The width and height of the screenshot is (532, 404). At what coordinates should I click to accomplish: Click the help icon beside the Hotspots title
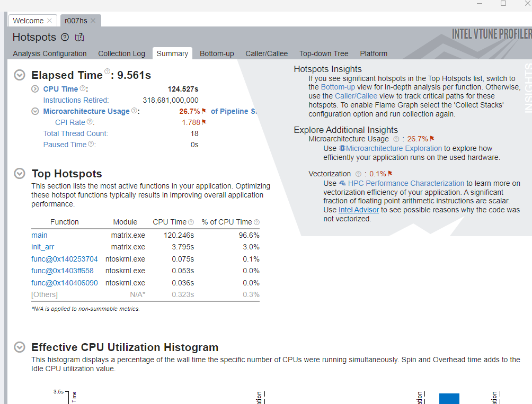pos(65,37)
